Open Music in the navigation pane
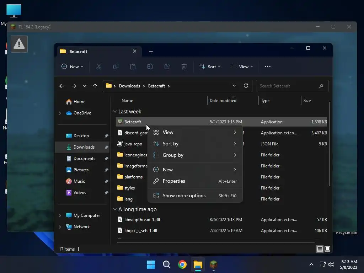This screenshot has width=364, height=273. click(x=79, y=181)
